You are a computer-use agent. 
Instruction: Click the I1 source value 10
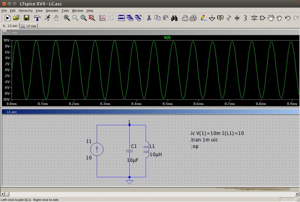[89, 158]
